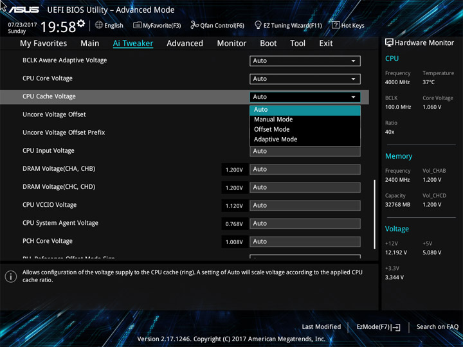This screenshot has width=463, height=347.
Task: Click DRAM Voltage(CHA, CHB) Auto field
Action: (x=305, y=170)
